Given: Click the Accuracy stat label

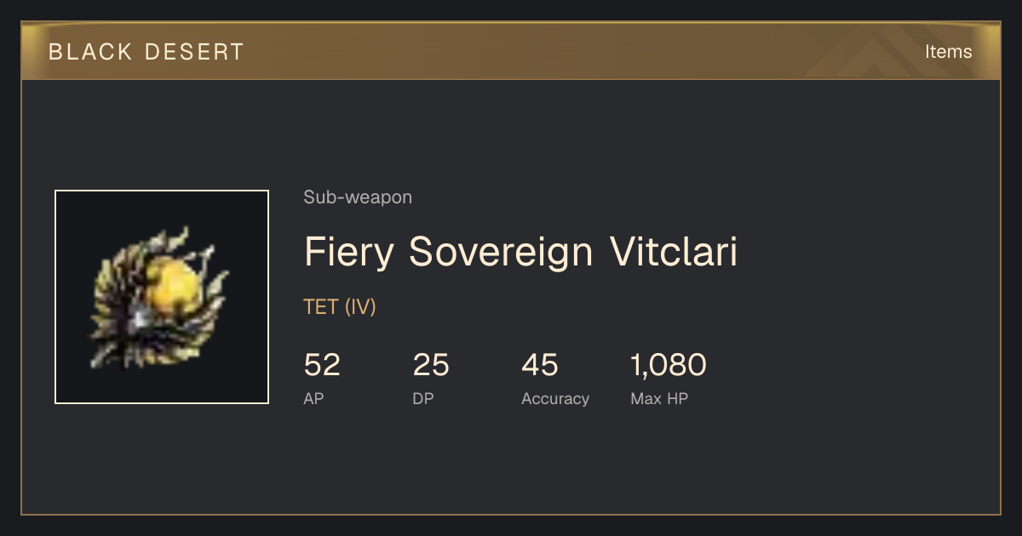Looking at the screenshot, I should click(555, 399).
